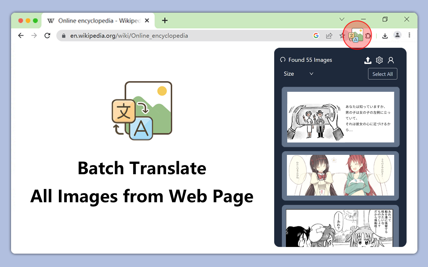Bookmark this page with the star
The height and width of the screenshot is (267, 428).
pyautogui.click(x=341, y=35)
